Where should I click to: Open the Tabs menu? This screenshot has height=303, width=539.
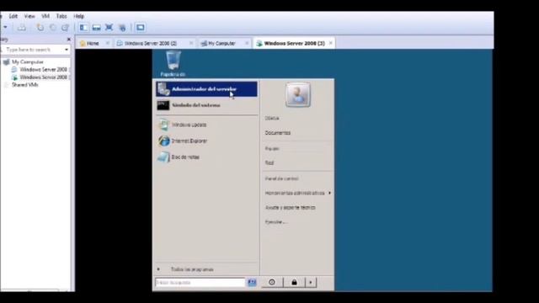(61, 16)
